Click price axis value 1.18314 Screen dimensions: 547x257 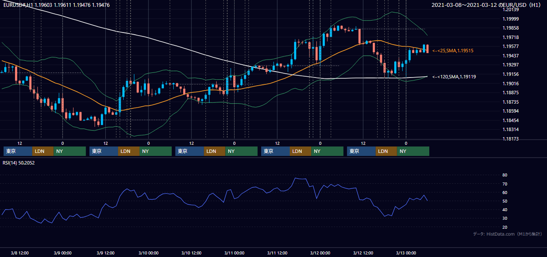511,129
